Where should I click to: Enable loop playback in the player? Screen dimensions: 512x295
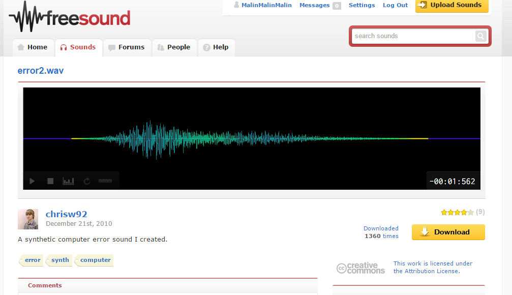tap(86, 181)
